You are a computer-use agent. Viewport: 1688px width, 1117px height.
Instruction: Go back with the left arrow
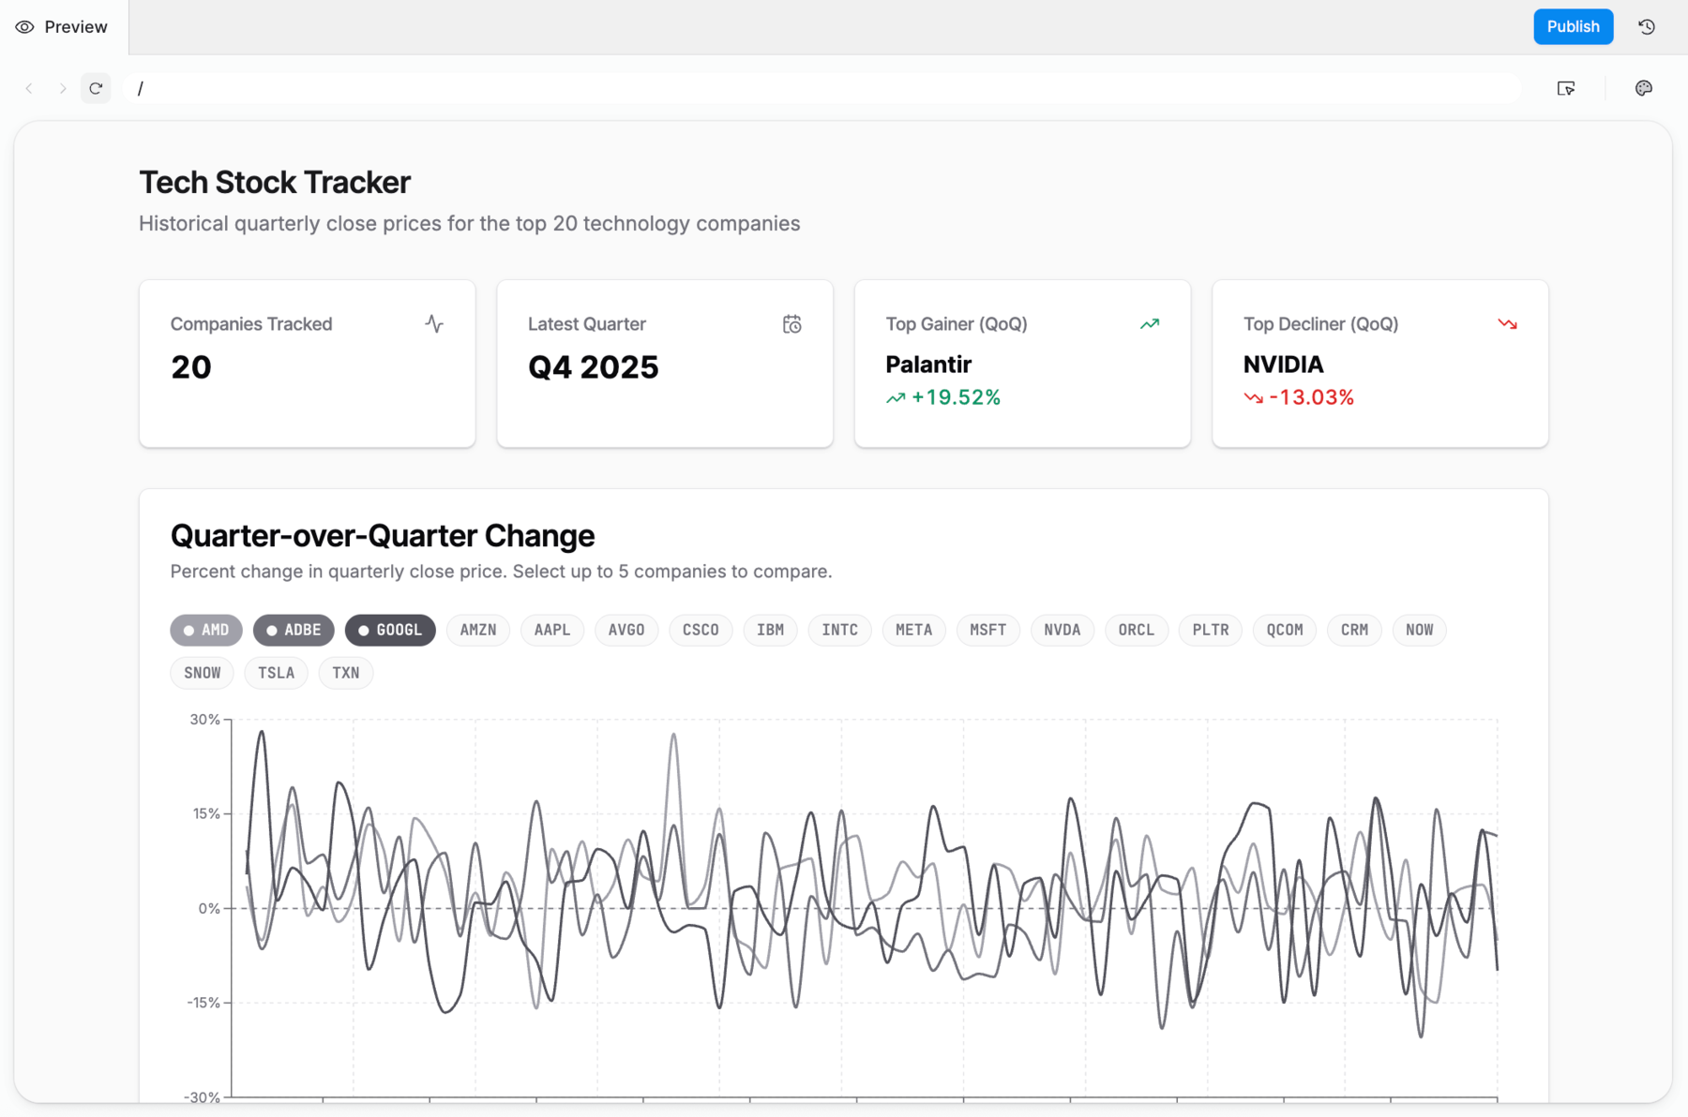coord(29,88)
